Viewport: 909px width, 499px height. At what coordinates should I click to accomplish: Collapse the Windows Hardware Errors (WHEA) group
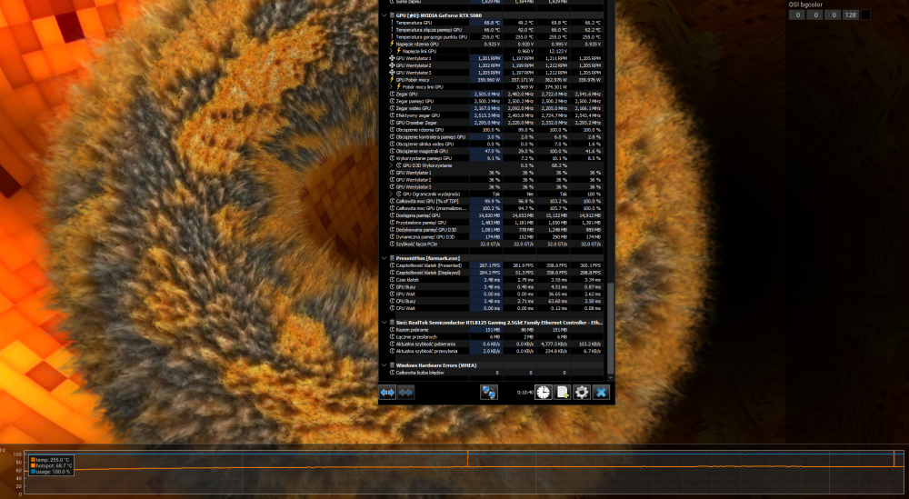384,365
